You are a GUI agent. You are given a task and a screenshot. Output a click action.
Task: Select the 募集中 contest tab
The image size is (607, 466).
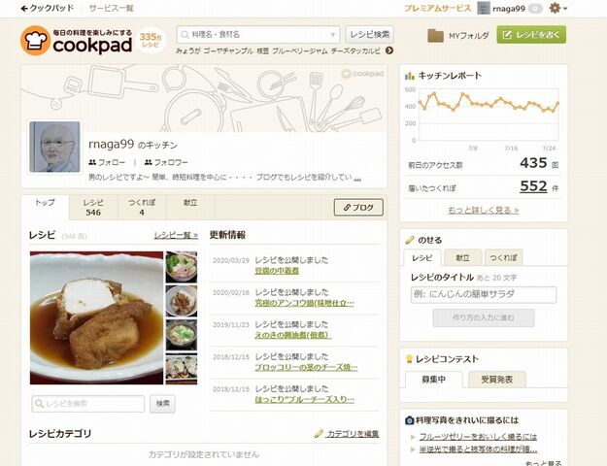click(x=433, y=380)
